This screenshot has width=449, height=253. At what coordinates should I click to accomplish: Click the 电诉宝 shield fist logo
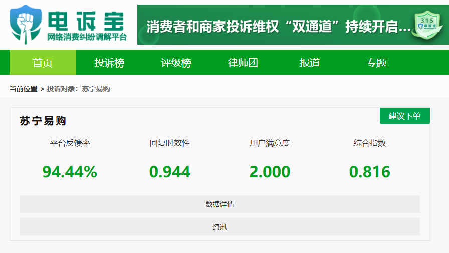point(26,25)
